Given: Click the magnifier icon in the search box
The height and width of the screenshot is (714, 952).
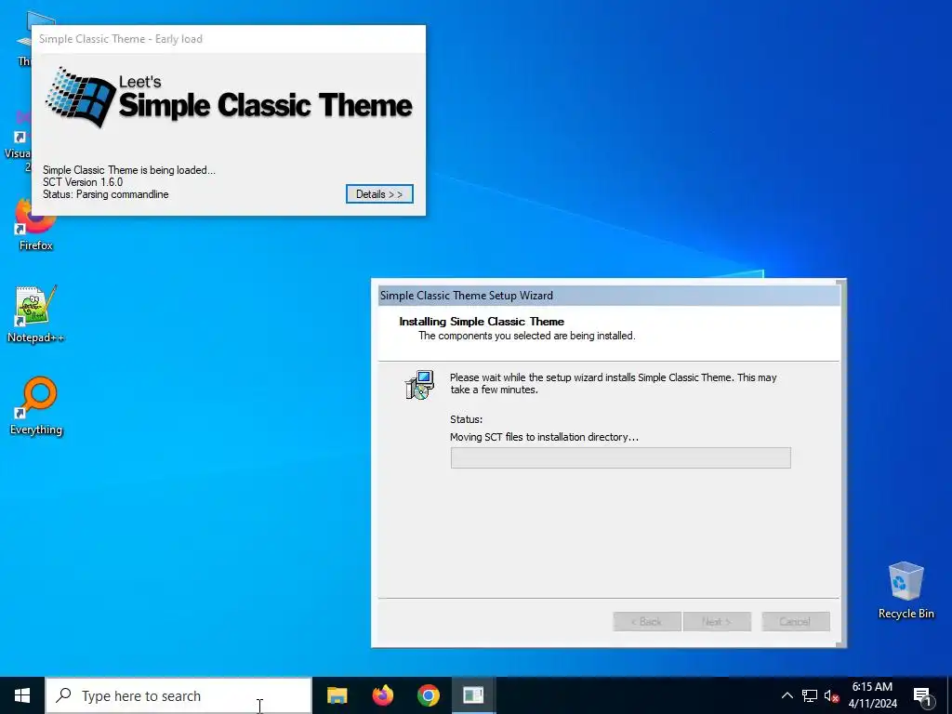Looking at the screenshot, I should coord(63,695).
